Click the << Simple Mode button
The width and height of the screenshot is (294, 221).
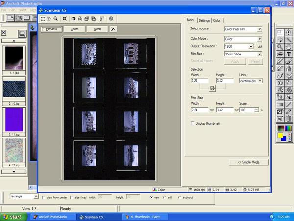pos(248,162)
